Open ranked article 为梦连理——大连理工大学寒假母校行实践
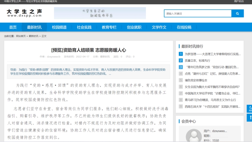 click(212, 54)
